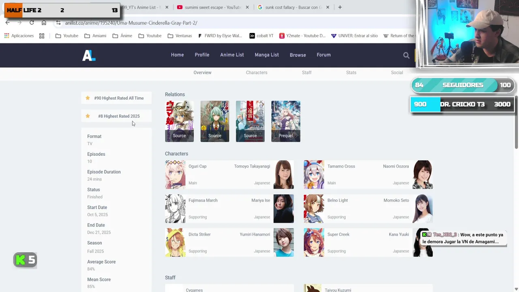Select the Characters page tab
This screenshot has height=292, width=519.
(257, 73)
